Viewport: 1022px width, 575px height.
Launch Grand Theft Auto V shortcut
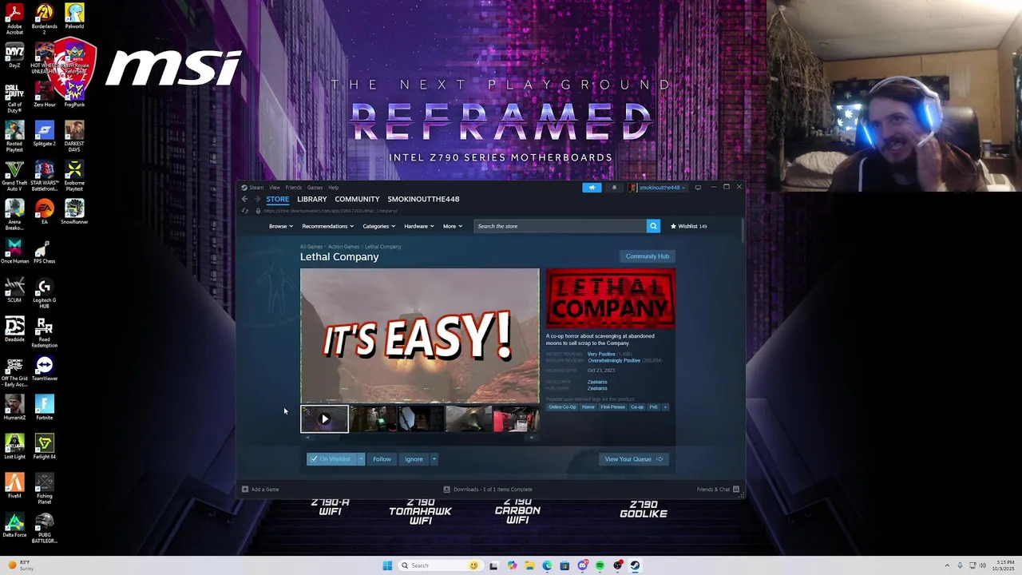(14, 176)
